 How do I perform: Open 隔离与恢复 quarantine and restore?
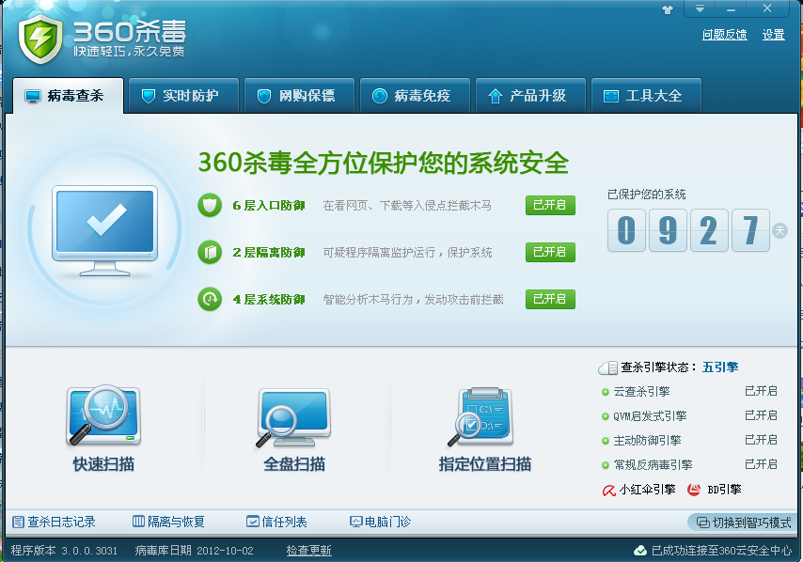coord(168,523)
